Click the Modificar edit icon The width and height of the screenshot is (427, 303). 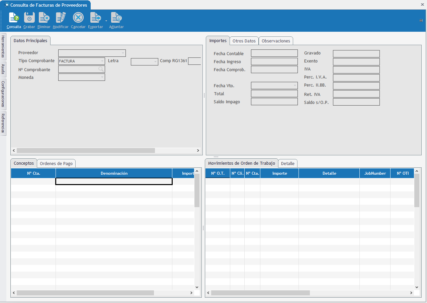(x=61, y=18)
